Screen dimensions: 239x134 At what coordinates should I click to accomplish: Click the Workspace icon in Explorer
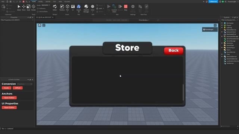225,23
